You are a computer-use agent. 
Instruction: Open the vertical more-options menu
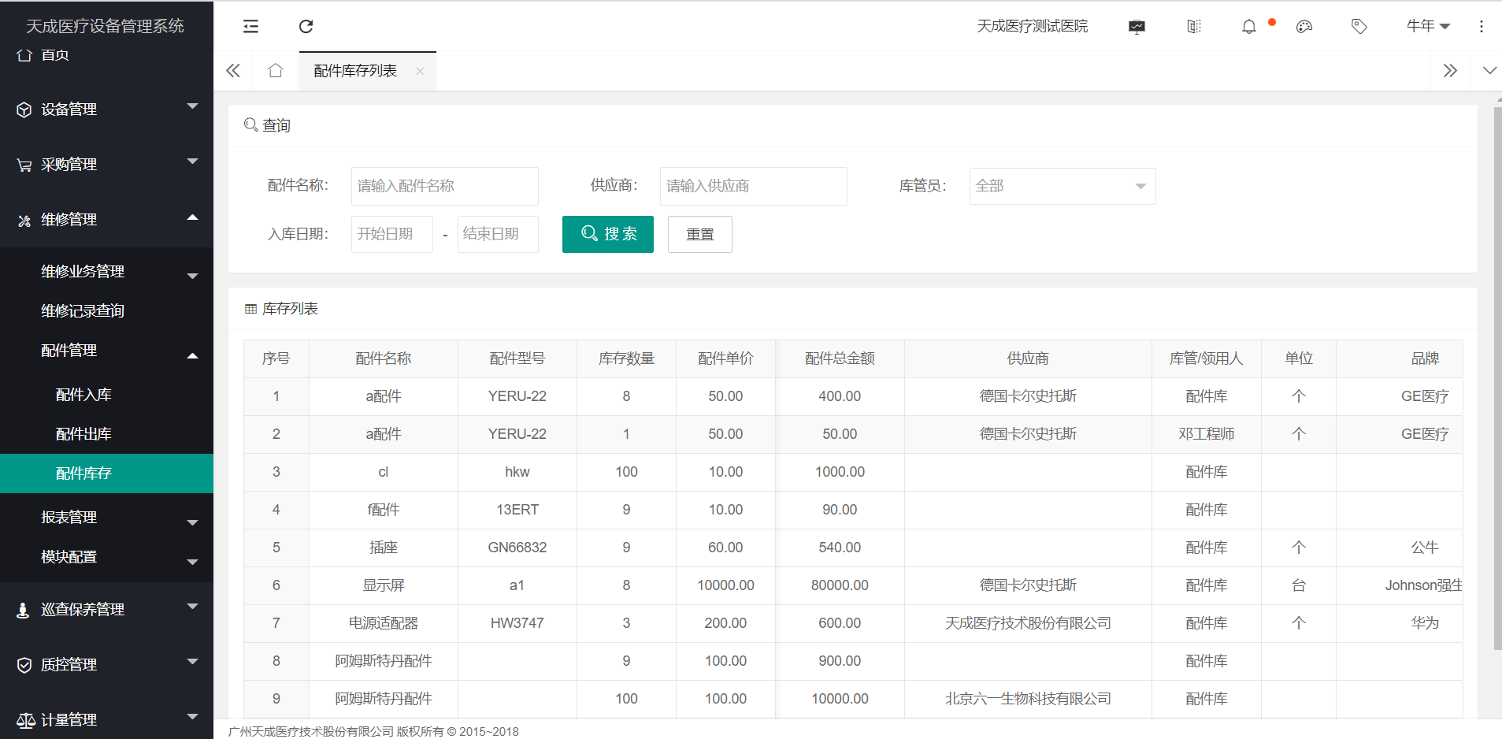coord(1481,26)
